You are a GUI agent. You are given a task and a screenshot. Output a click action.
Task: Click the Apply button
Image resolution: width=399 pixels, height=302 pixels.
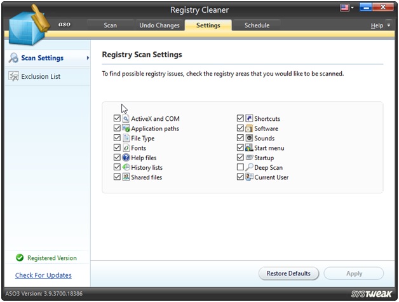(x=354, y=273)
